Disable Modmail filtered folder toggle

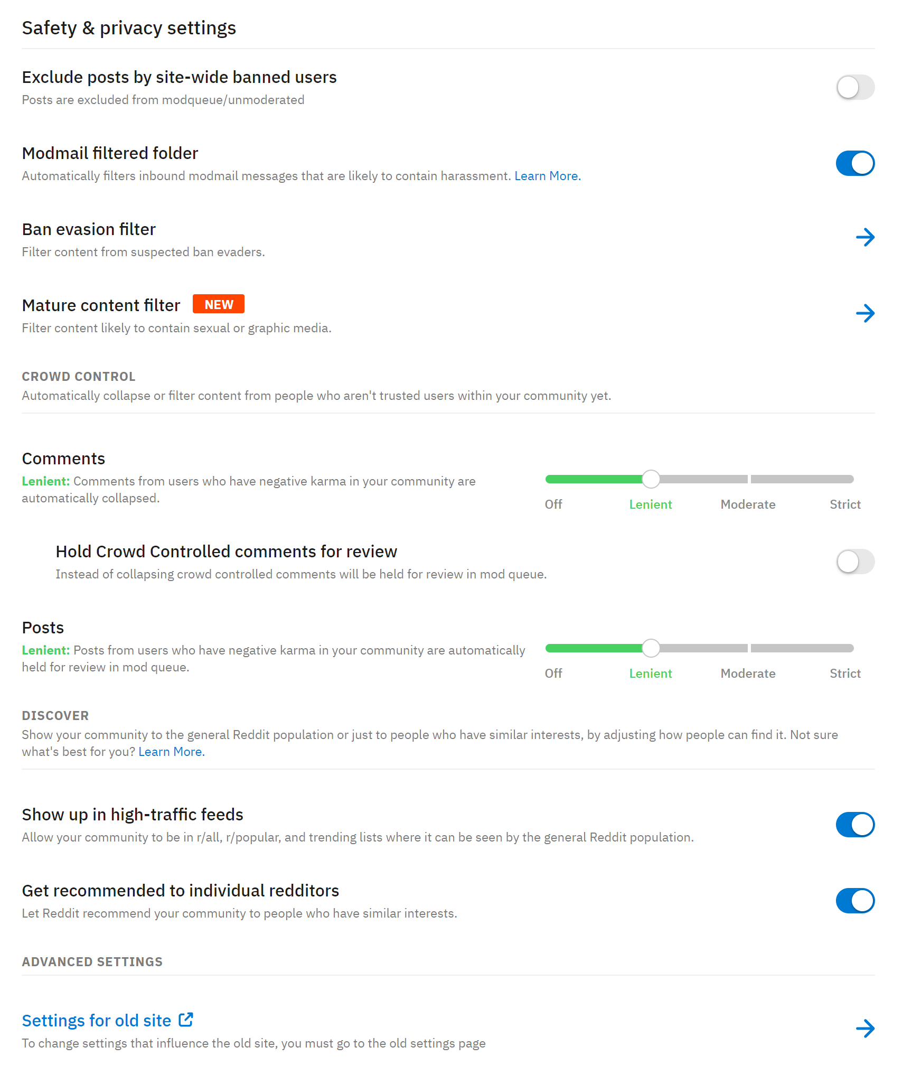(855, 163)
